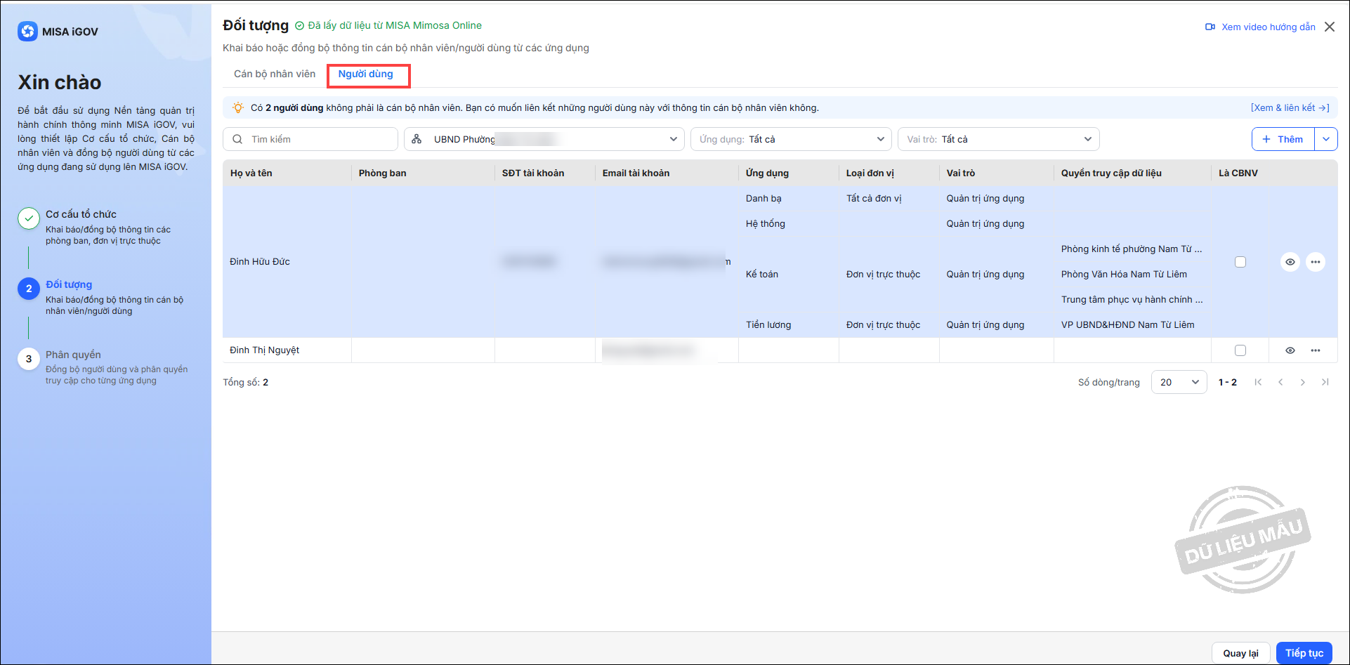Focus the Tìm kiếm search field

pyautogui.click(x=310, y=139)
